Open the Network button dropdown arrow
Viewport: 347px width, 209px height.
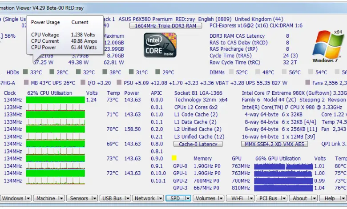pyautogui.click(x=160, y=198)
